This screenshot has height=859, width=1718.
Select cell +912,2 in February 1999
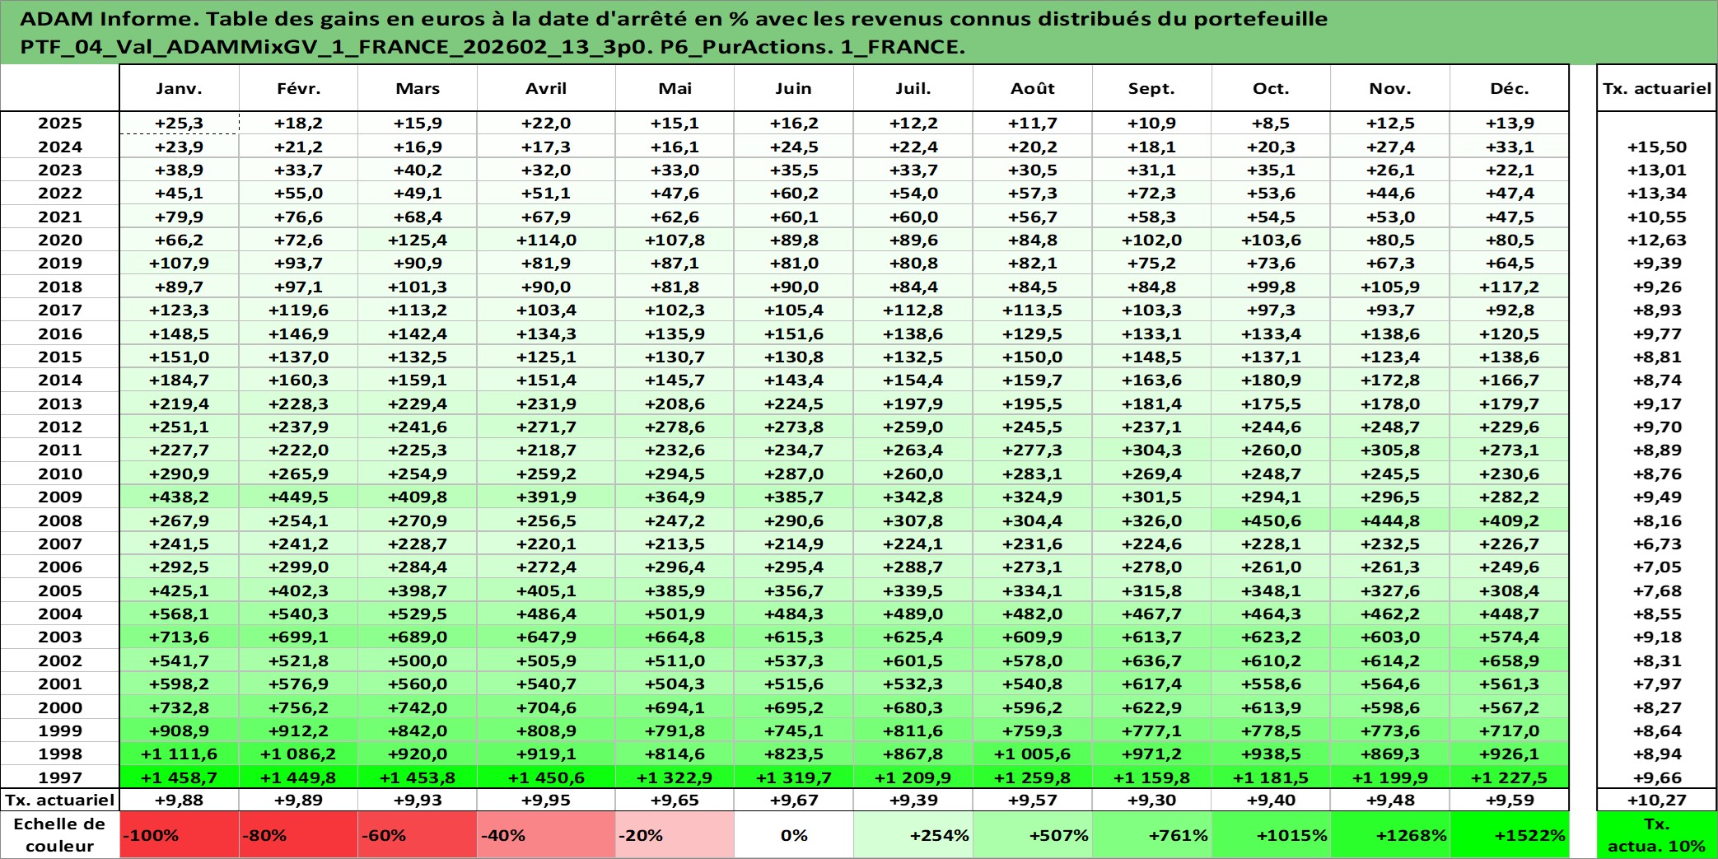(298, 731)
